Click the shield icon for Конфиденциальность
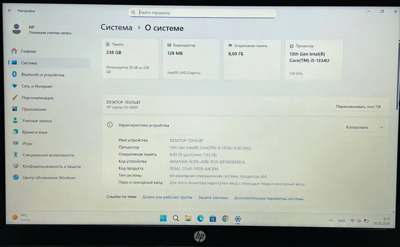The width and height of the screenshot is (400, 247). click(x=16, y=166)
